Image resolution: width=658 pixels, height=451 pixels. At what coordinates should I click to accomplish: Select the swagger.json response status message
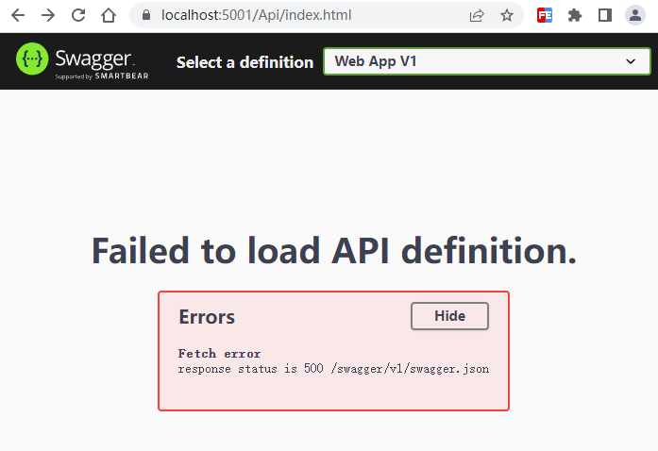[333, 368]
